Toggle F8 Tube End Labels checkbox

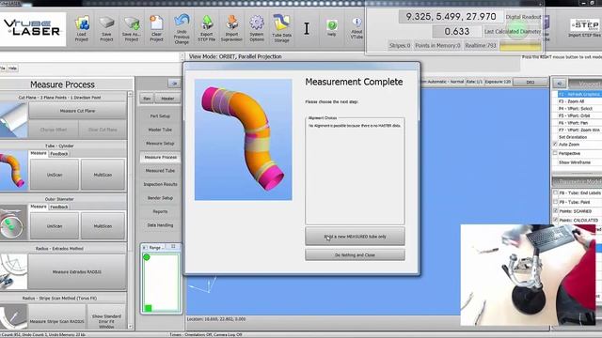tap(555, 192)
